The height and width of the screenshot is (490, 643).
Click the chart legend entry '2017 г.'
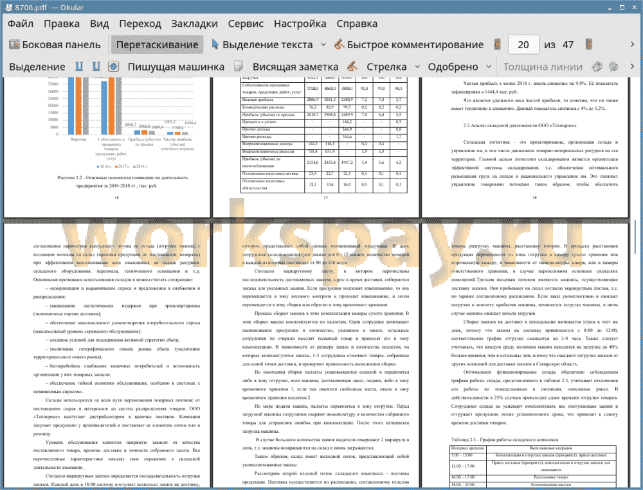123,166
